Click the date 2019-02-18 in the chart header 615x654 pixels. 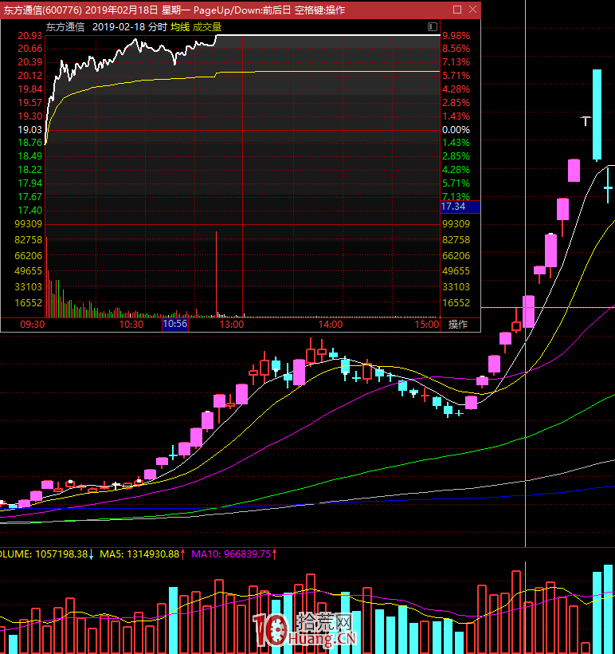click(x=119, y=27)
